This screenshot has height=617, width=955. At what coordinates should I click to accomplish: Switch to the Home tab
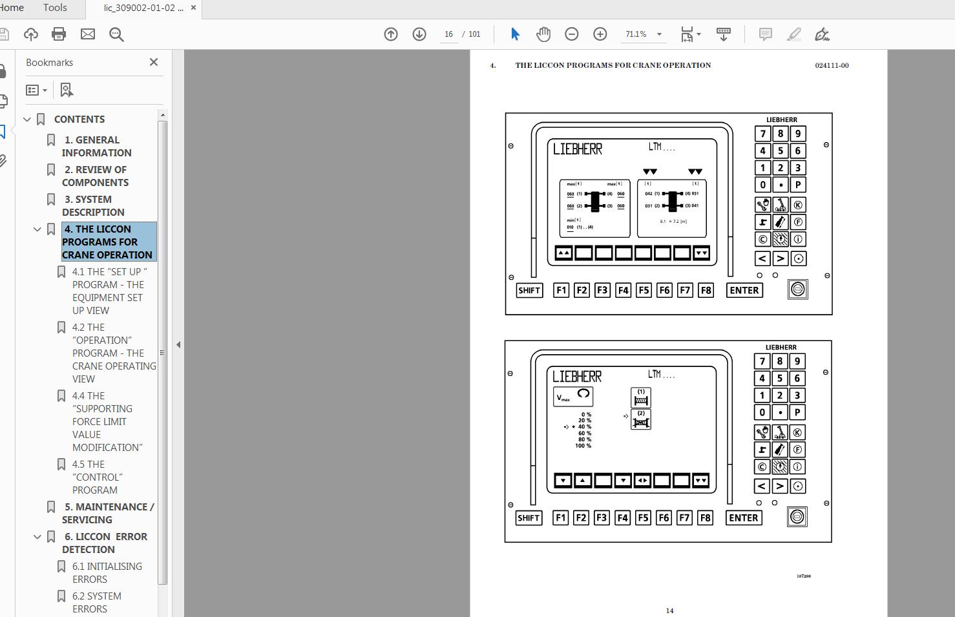[11, 8]
